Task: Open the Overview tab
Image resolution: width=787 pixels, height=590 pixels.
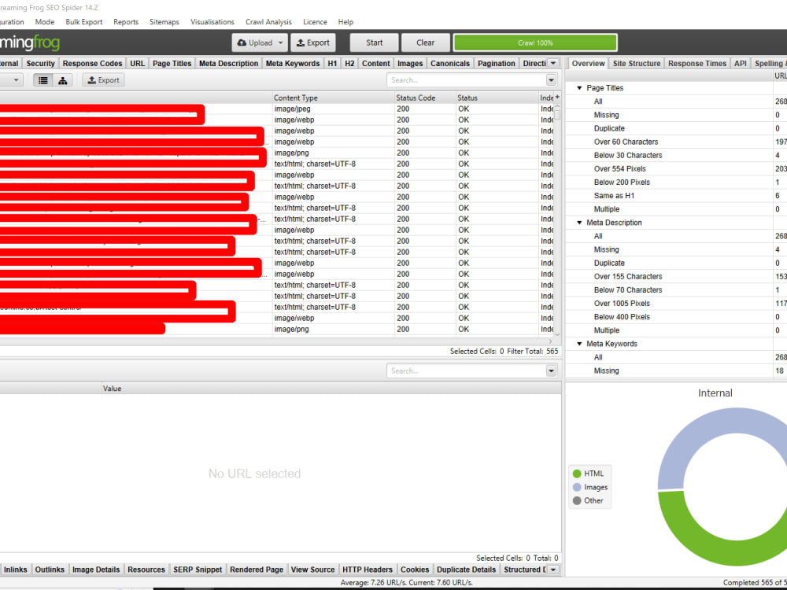Action: click(x=588, y=63)
